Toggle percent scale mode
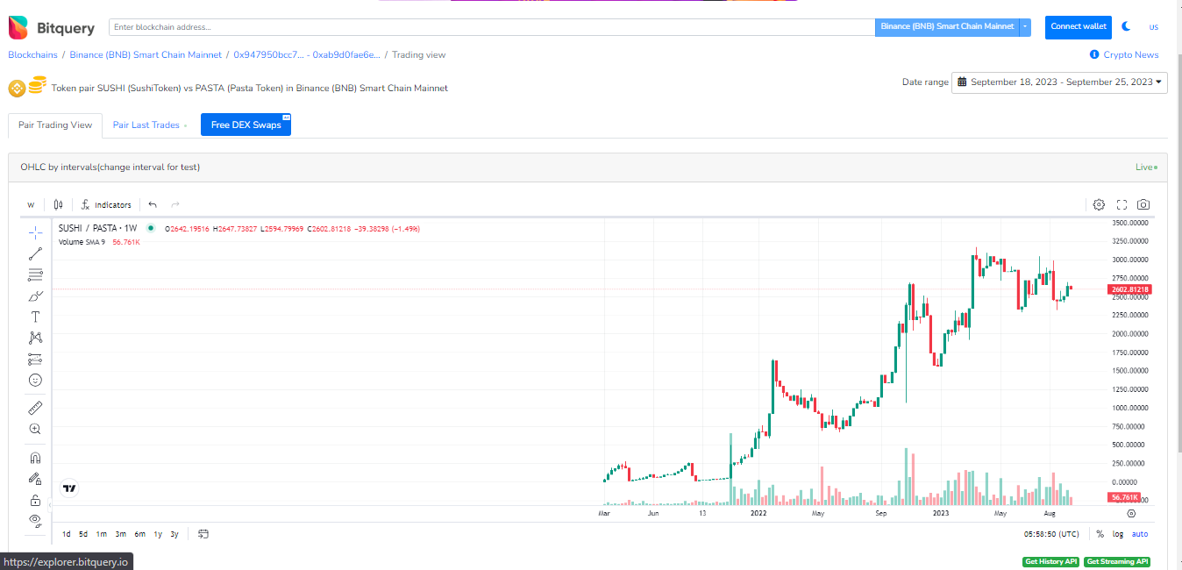 coord(1100,533)
